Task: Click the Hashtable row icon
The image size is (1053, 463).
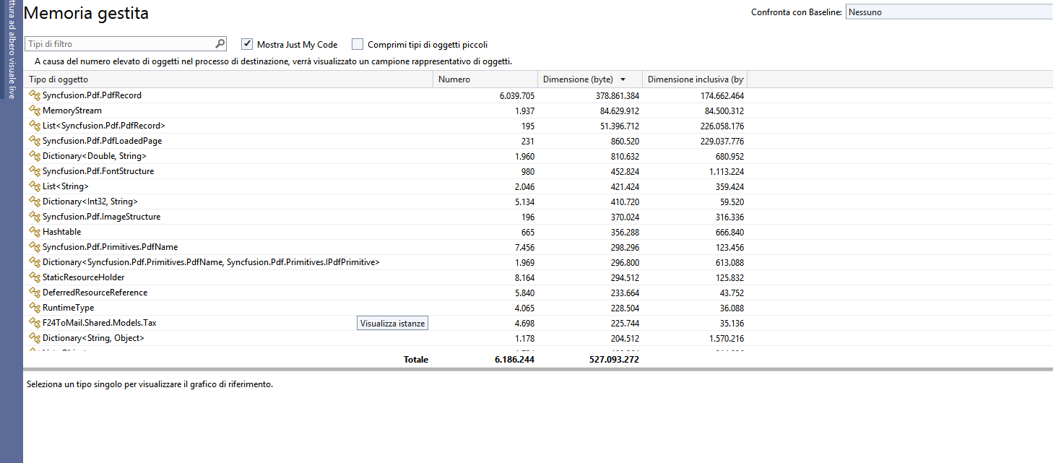Action: point(34,232)
